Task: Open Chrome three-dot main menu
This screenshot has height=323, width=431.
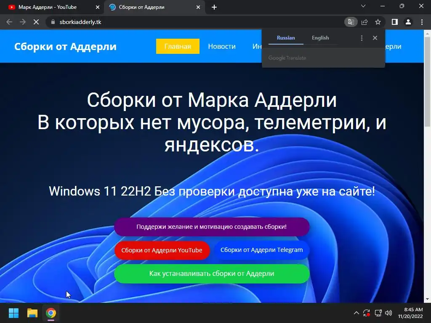Action: click(422, 22)
